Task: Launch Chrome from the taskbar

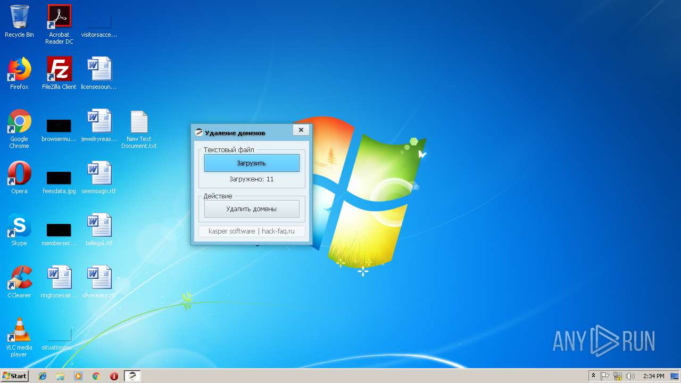Action: click(x=96, y=376)
